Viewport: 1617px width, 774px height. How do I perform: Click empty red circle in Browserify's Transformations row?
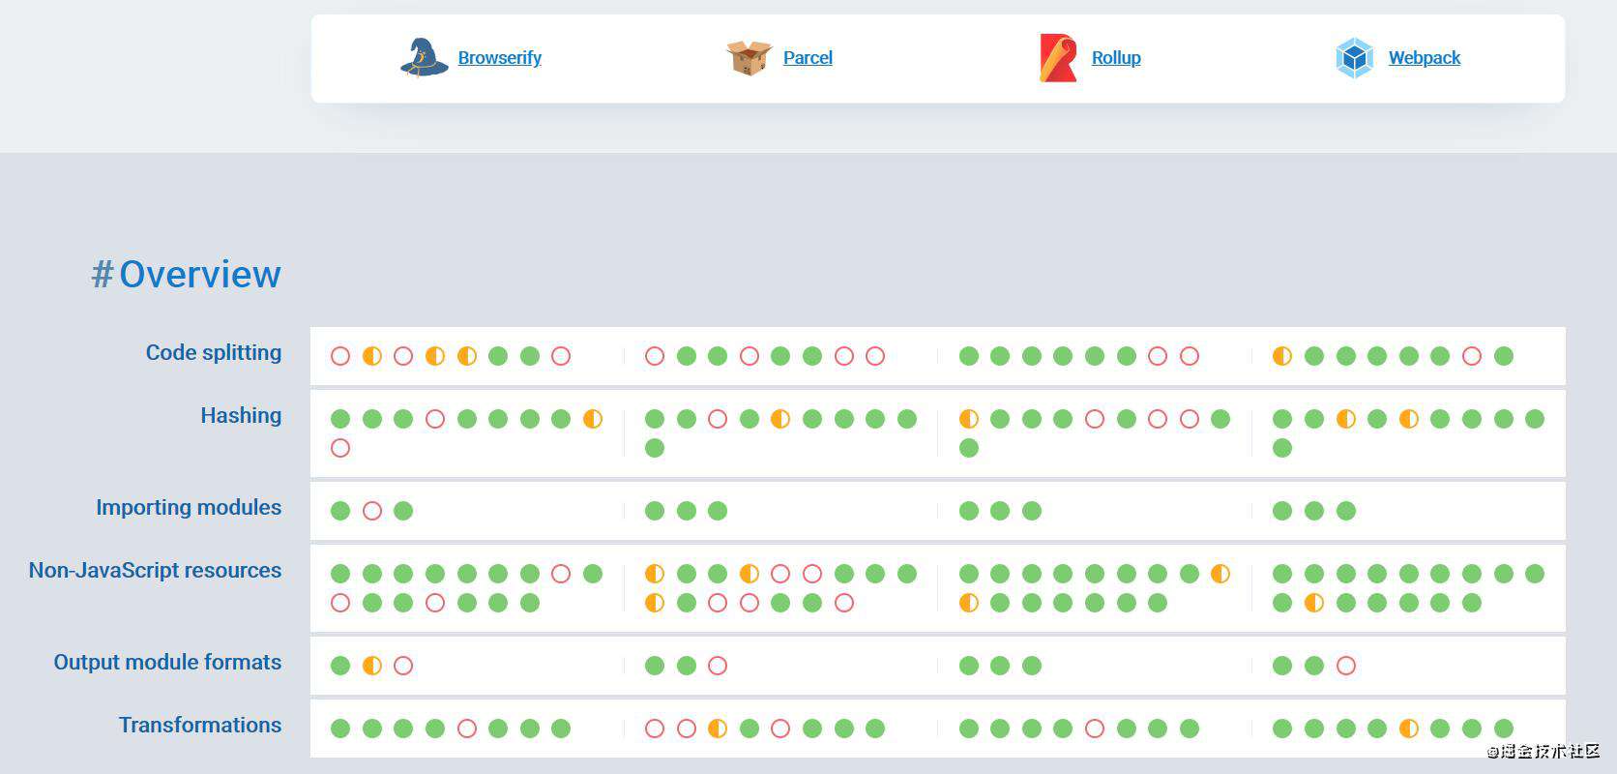coord(467,729)
